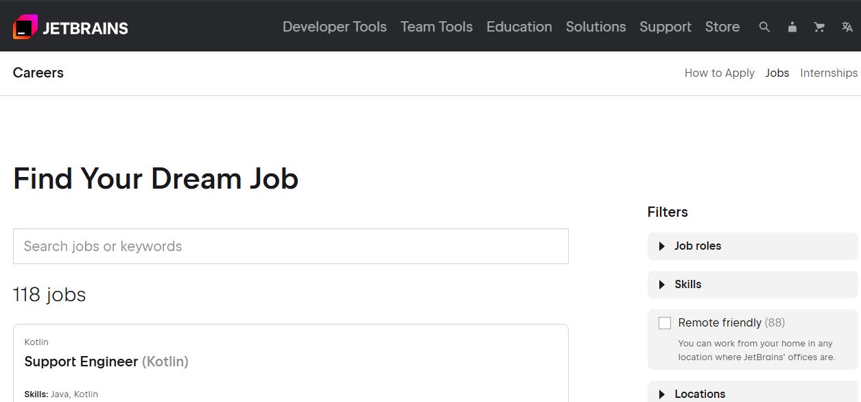The width and height of the screenshot is (861, 402).
Task: Select the Jobs tab
Action: pyautogui.click(x=777, y=73)
